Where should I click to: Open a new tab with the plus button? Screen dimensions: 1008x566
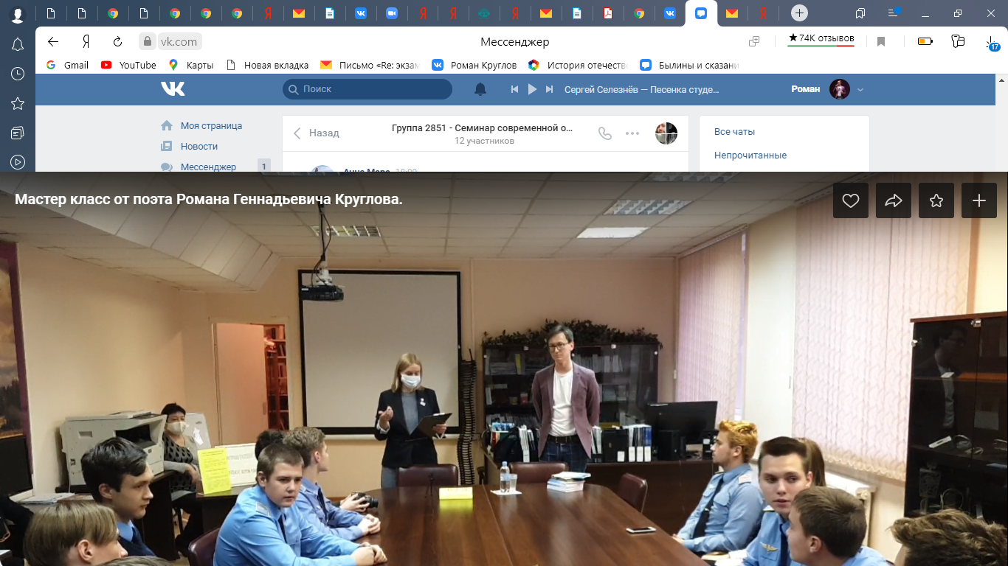point(799,13)
